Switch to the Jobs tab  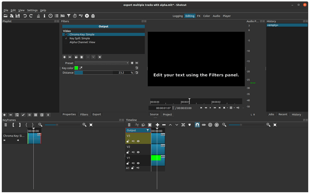[271, 115]
